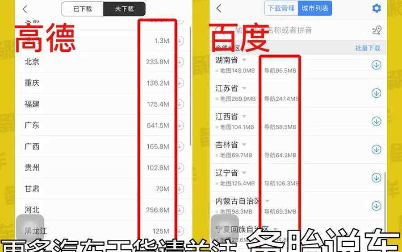The image size is (402, 252).
Task: Download the 吉林省 map package
Action: (377, 149)
